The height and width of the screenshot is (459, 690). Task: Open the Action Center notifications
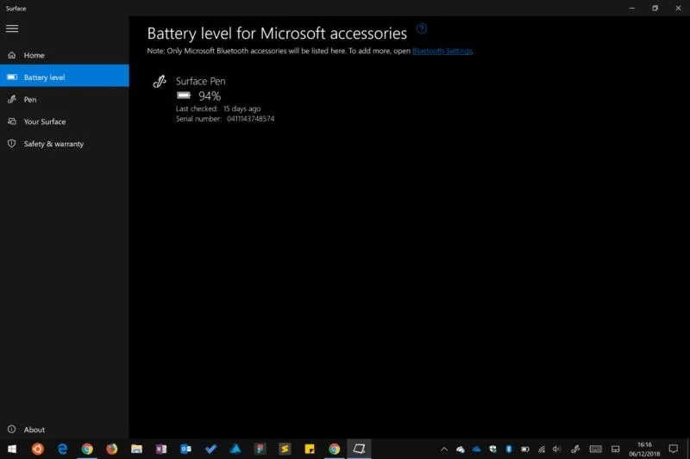[674, 449]
